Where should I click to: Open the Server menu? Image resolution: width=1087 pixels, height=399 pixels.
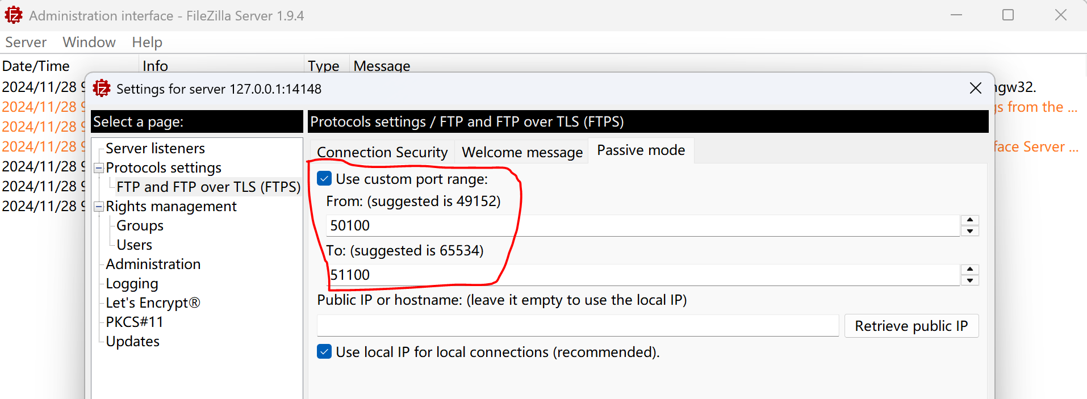tap(26, 42)
